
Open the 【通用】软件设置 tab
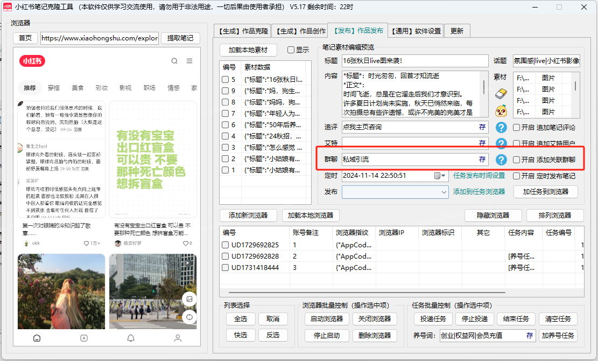tap(416, 31)
